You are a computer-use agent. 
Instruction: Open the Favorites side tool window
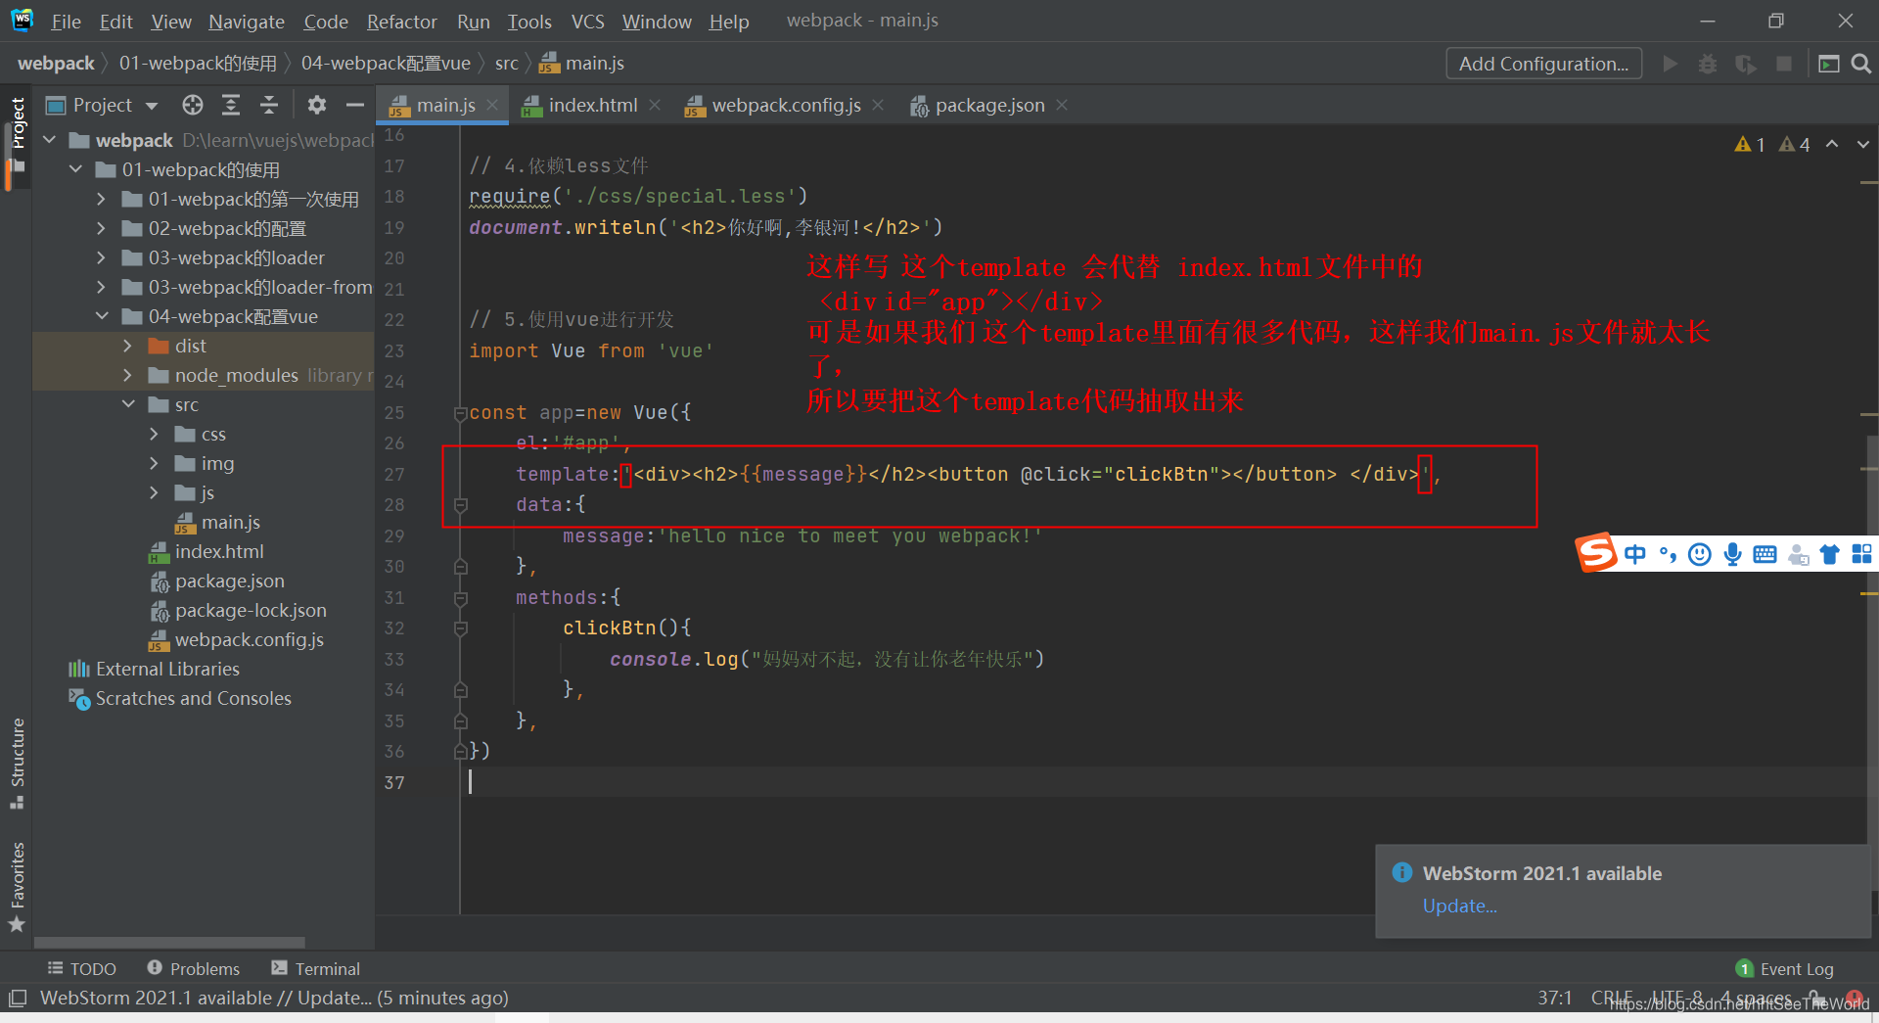(x=17, y=887)
